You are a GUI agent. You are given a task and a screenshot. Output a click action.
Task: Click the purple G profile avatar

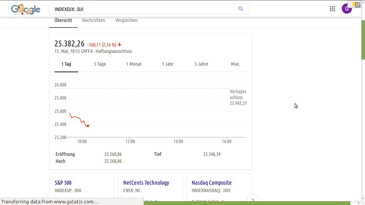coord(347,9)
